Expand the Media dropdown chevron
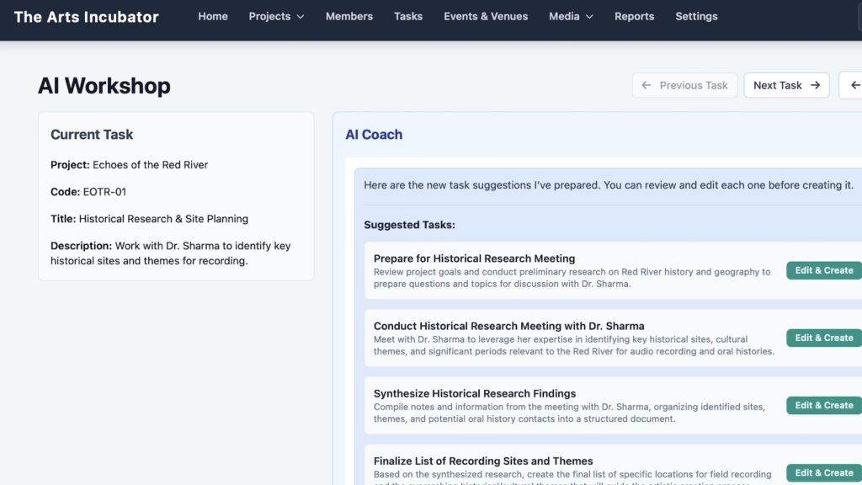The image size is (862, 485). tap(589, 17)
